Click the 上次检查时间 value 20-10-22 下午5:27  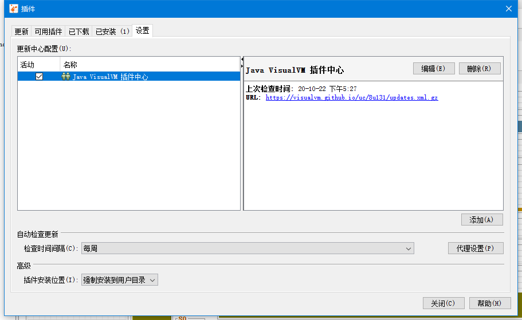tap(327, 89)
